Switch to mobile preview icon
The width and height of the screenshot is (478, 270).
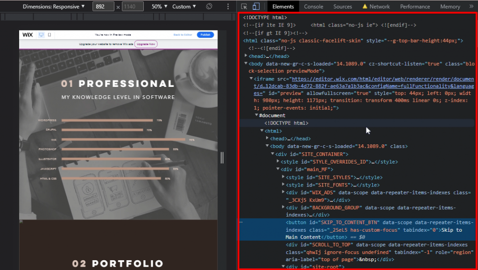coord(49,35)
